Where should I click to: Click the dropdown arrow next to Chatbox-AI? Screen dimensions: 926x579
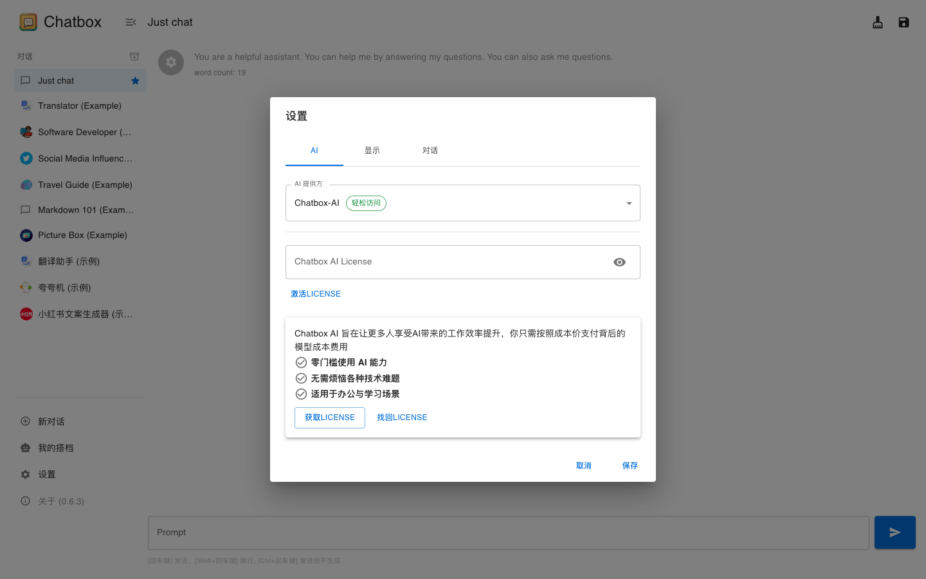(628, 203)
